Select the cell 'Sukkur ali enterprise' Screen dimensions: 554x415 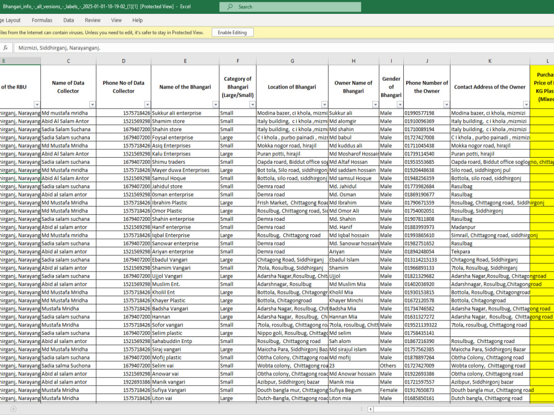185,113
